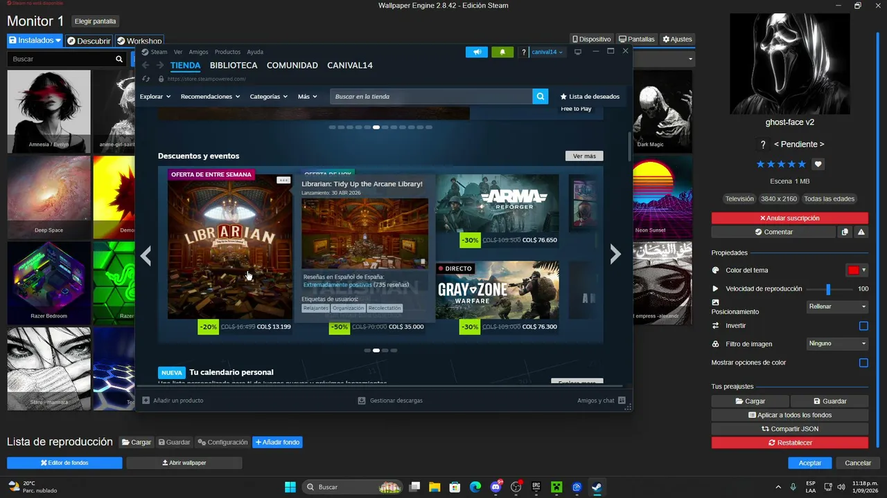The height and width of the screenshot is (498, 887).
Task: Expand the Categorías store menu
Action: 268,97
